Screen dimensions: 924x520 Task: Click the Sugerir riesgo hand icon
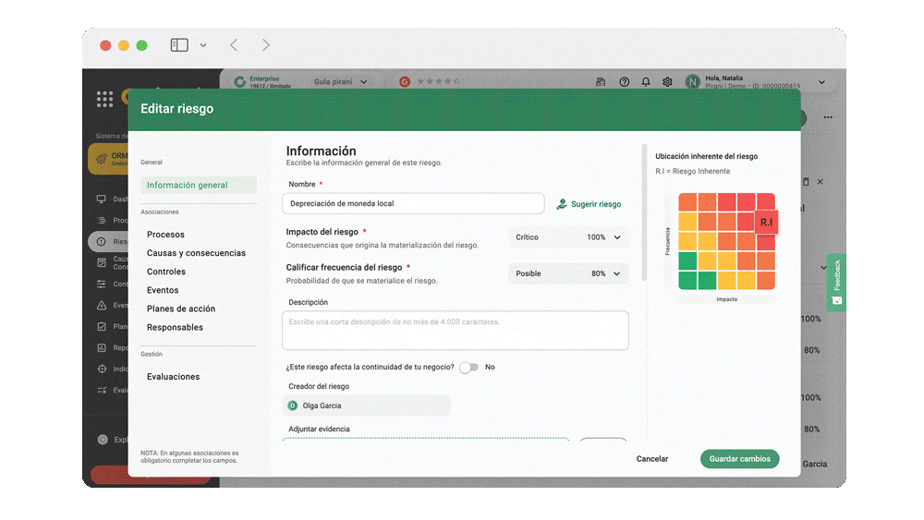(562, 204)
